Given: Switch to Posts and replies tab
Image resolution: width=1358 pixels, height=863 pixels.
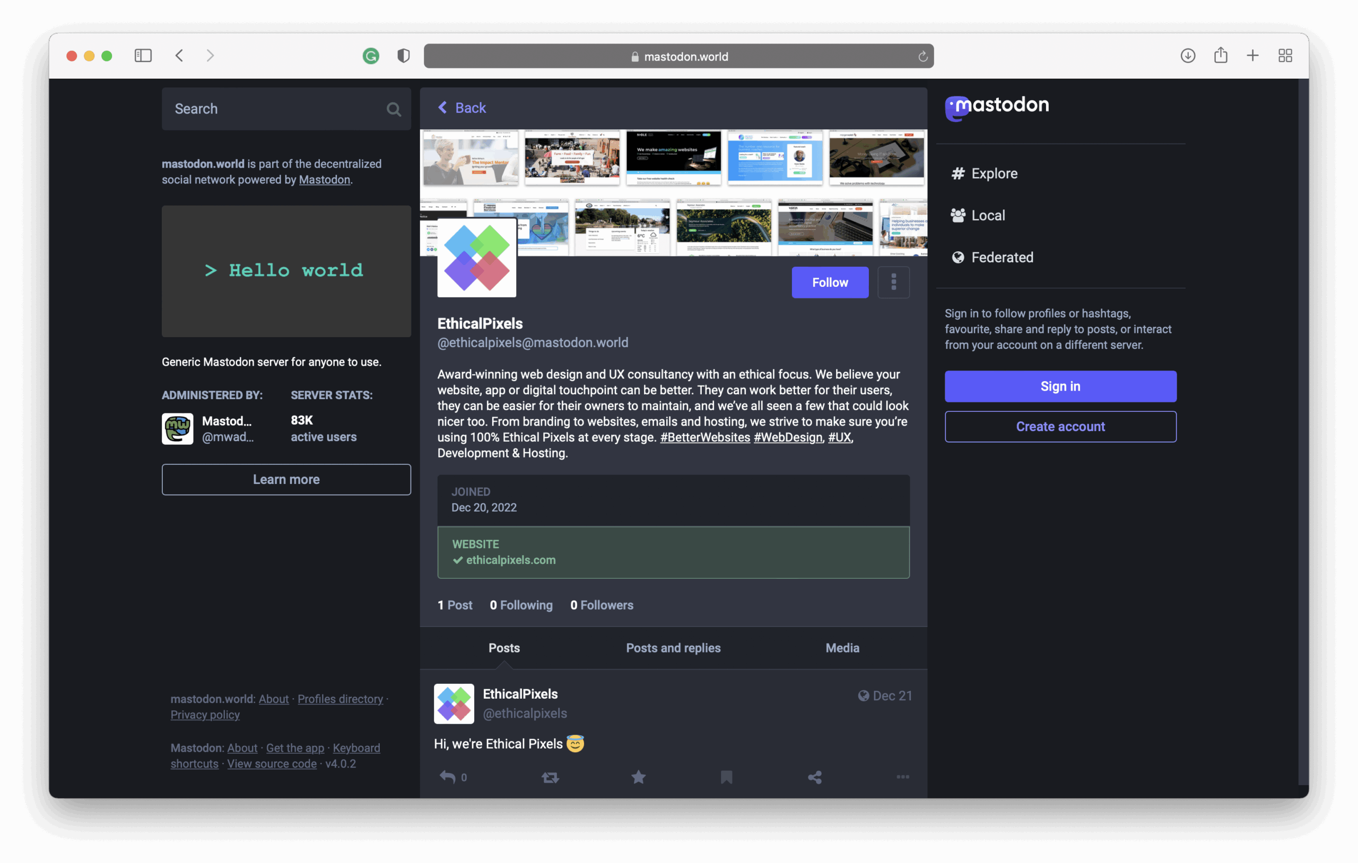Looking at the screenshot, I should [x=673, y=648].
